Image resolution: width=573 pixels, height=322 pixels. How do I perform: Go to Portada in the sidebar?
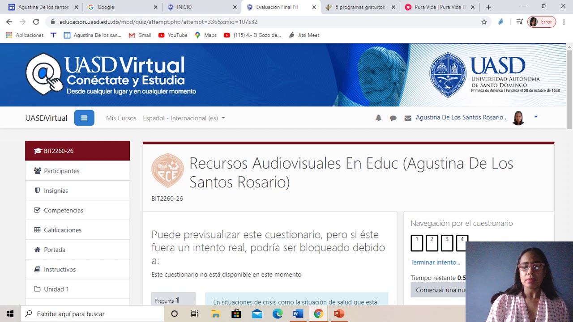(x=77, y=250)
